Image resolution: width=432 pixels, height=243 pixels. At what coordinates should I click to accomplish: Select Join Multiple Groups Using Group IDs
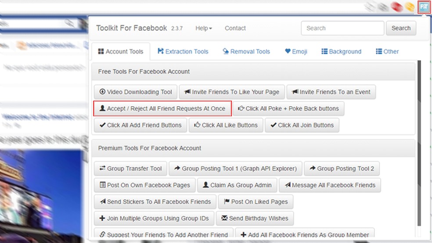(154, 218)
